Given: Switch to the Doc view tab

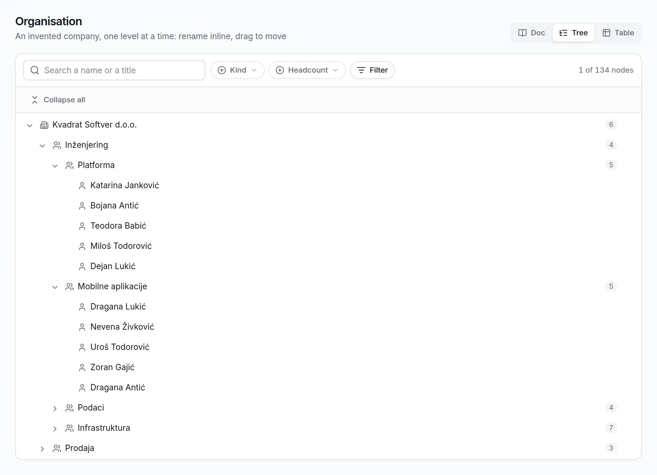Looking at the screenshot, I should point(532,33).
